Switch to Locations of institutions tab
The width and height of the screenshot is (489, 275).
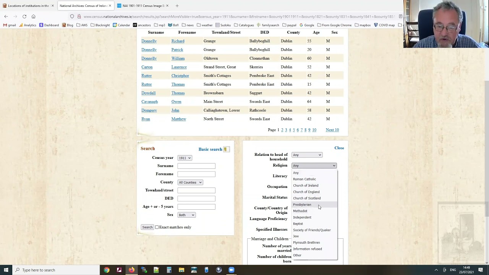pos(28,6)
